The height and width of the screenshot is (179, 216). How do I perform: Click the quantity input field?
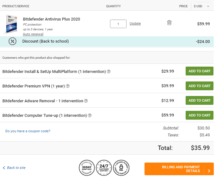coord(118,24)
